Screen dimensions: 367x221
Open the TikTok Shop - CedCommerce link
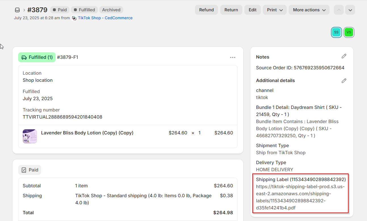(105, 18)
